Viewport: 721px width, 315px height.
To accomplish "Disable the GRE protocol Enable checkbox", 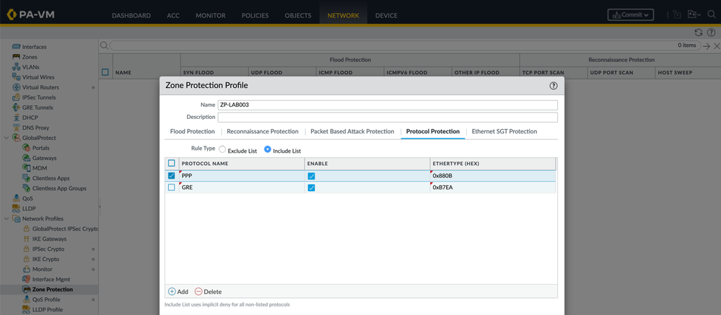I will click(311, 187).
